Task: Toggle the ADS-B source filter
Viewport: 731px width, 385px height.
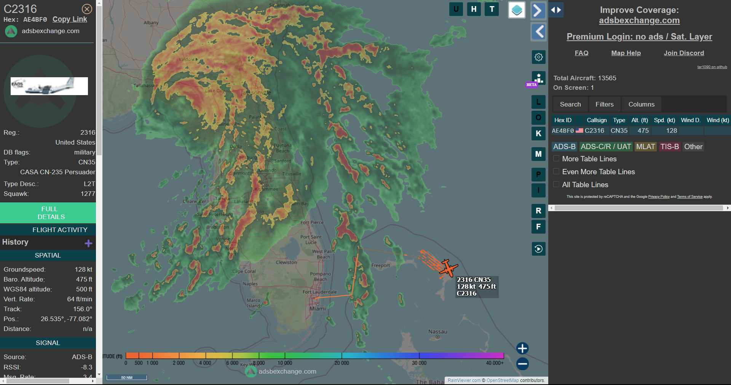Action: point(565,147)
